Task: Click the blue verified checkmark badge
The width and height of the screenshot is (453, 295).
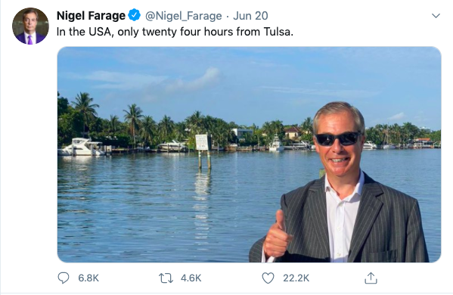Action: pyautogui.click(x=134, y=15)
